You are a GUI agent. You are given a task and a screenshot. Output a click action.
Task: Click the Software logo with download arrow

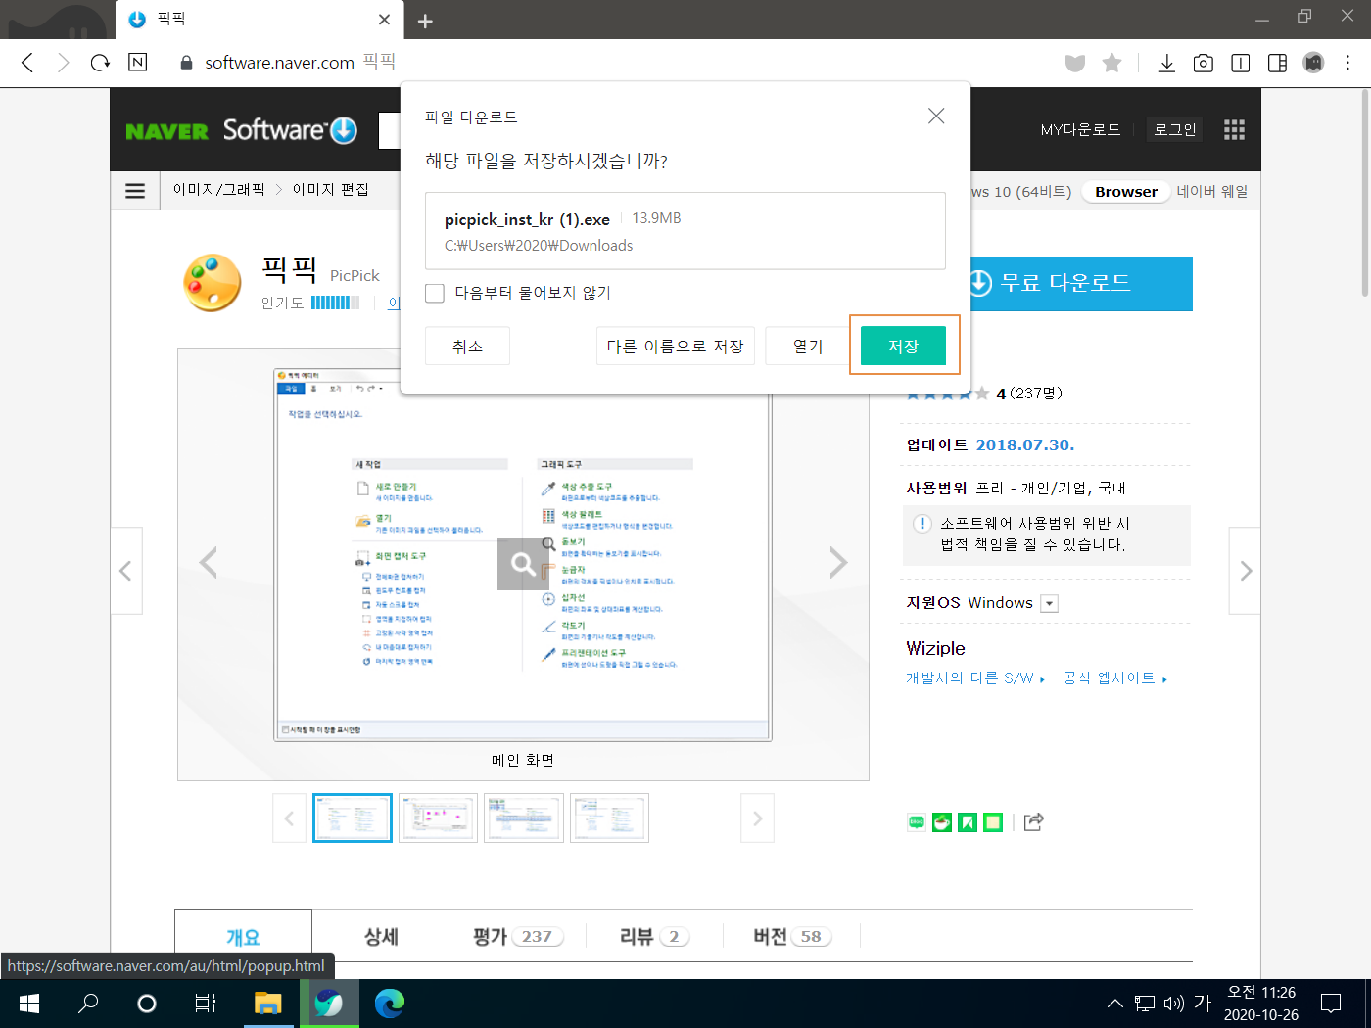pos(290,130)
